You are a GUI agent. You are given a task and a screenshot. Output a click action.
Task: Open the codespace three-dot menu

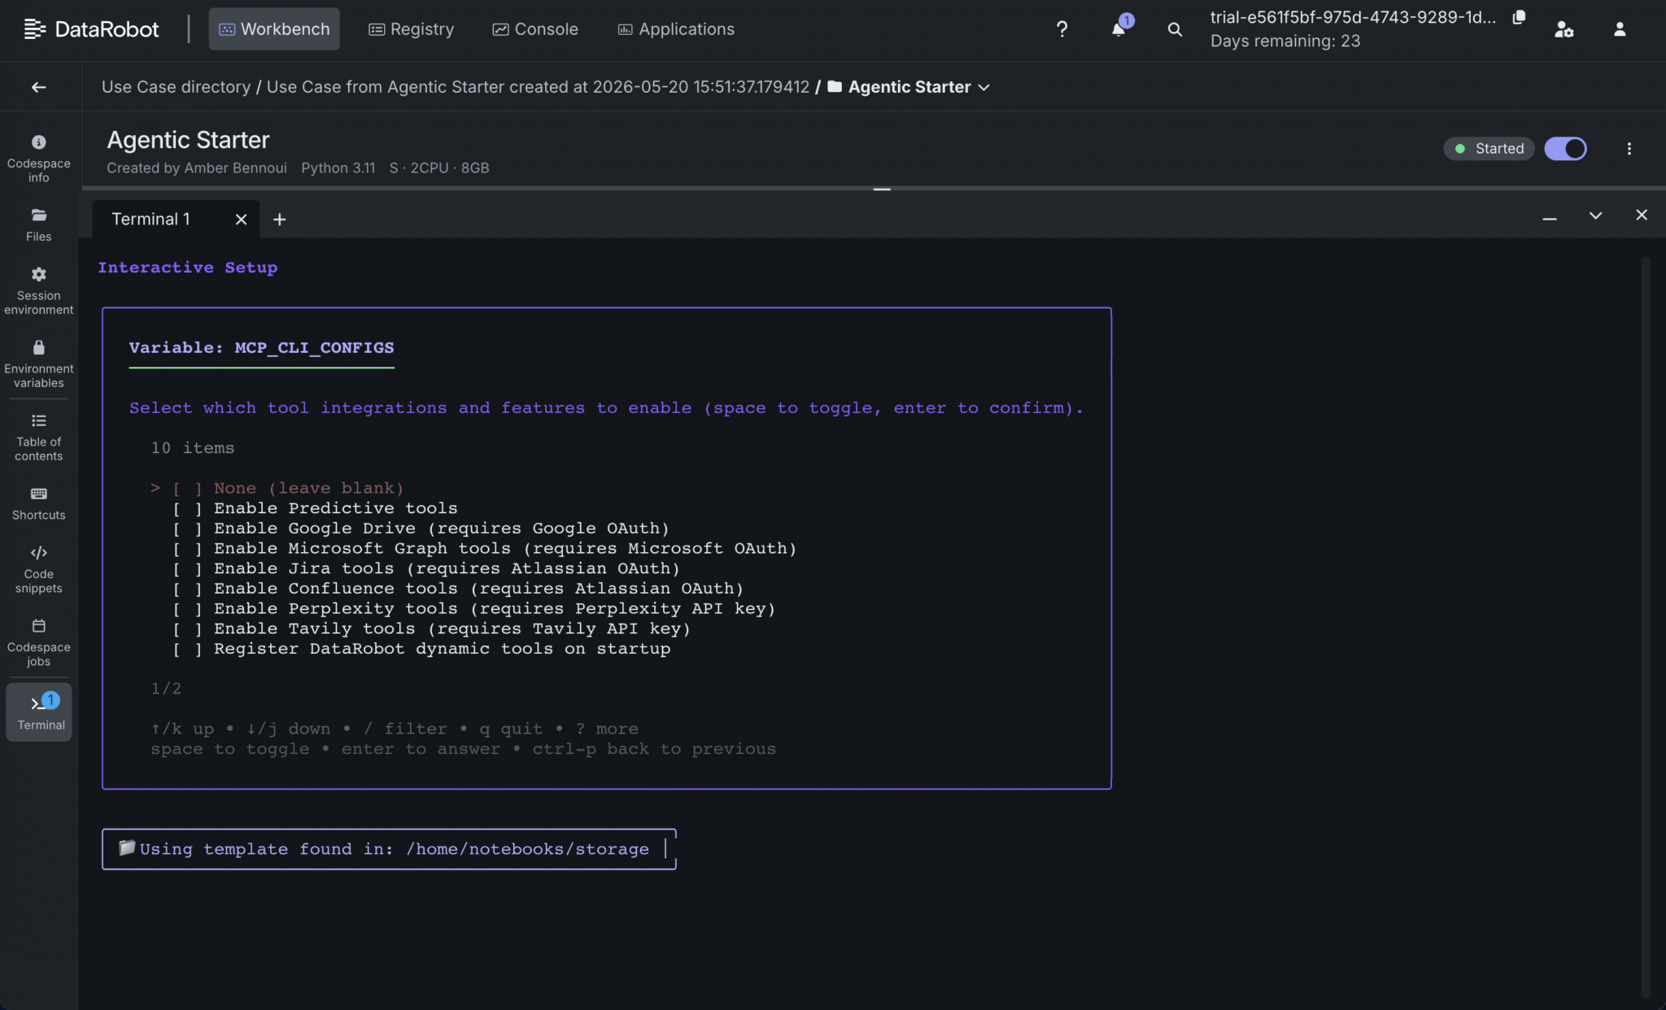tap(1629, 149)
